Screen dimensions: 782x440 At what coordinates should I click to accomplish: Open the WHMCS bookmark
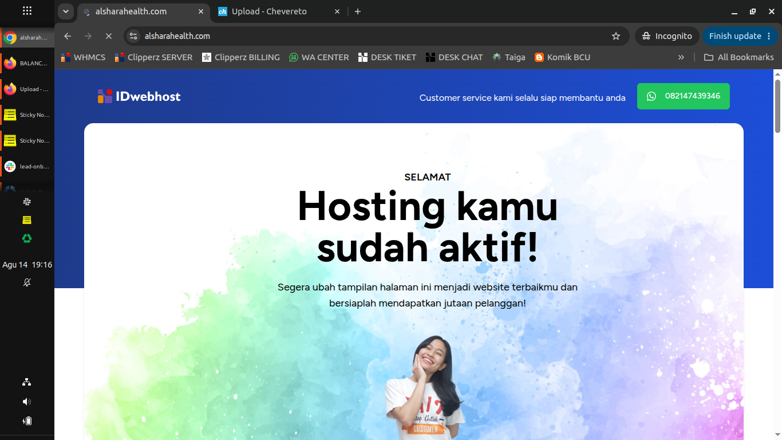pyautogui.click(x=83, y=57)
